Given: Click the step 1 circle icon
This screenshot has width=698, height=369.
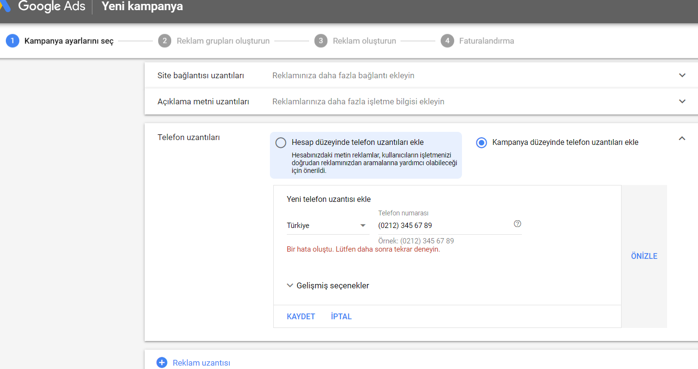Looking at the screenshot, I should point(13,41).
